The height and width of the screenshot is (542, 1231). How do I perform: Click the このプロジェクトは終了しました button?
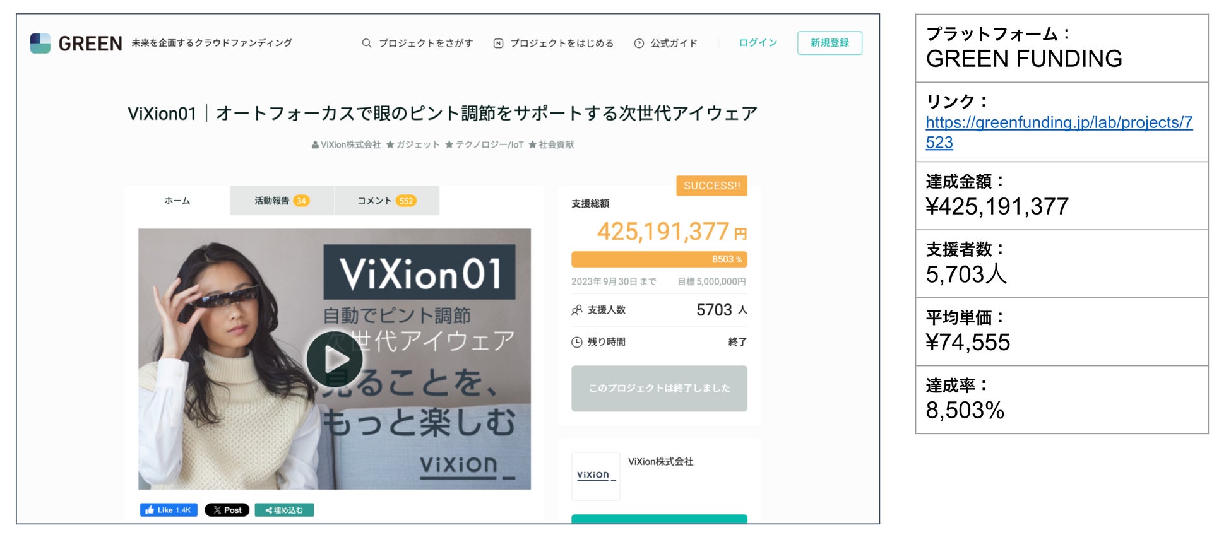click(x=659, y=388)
